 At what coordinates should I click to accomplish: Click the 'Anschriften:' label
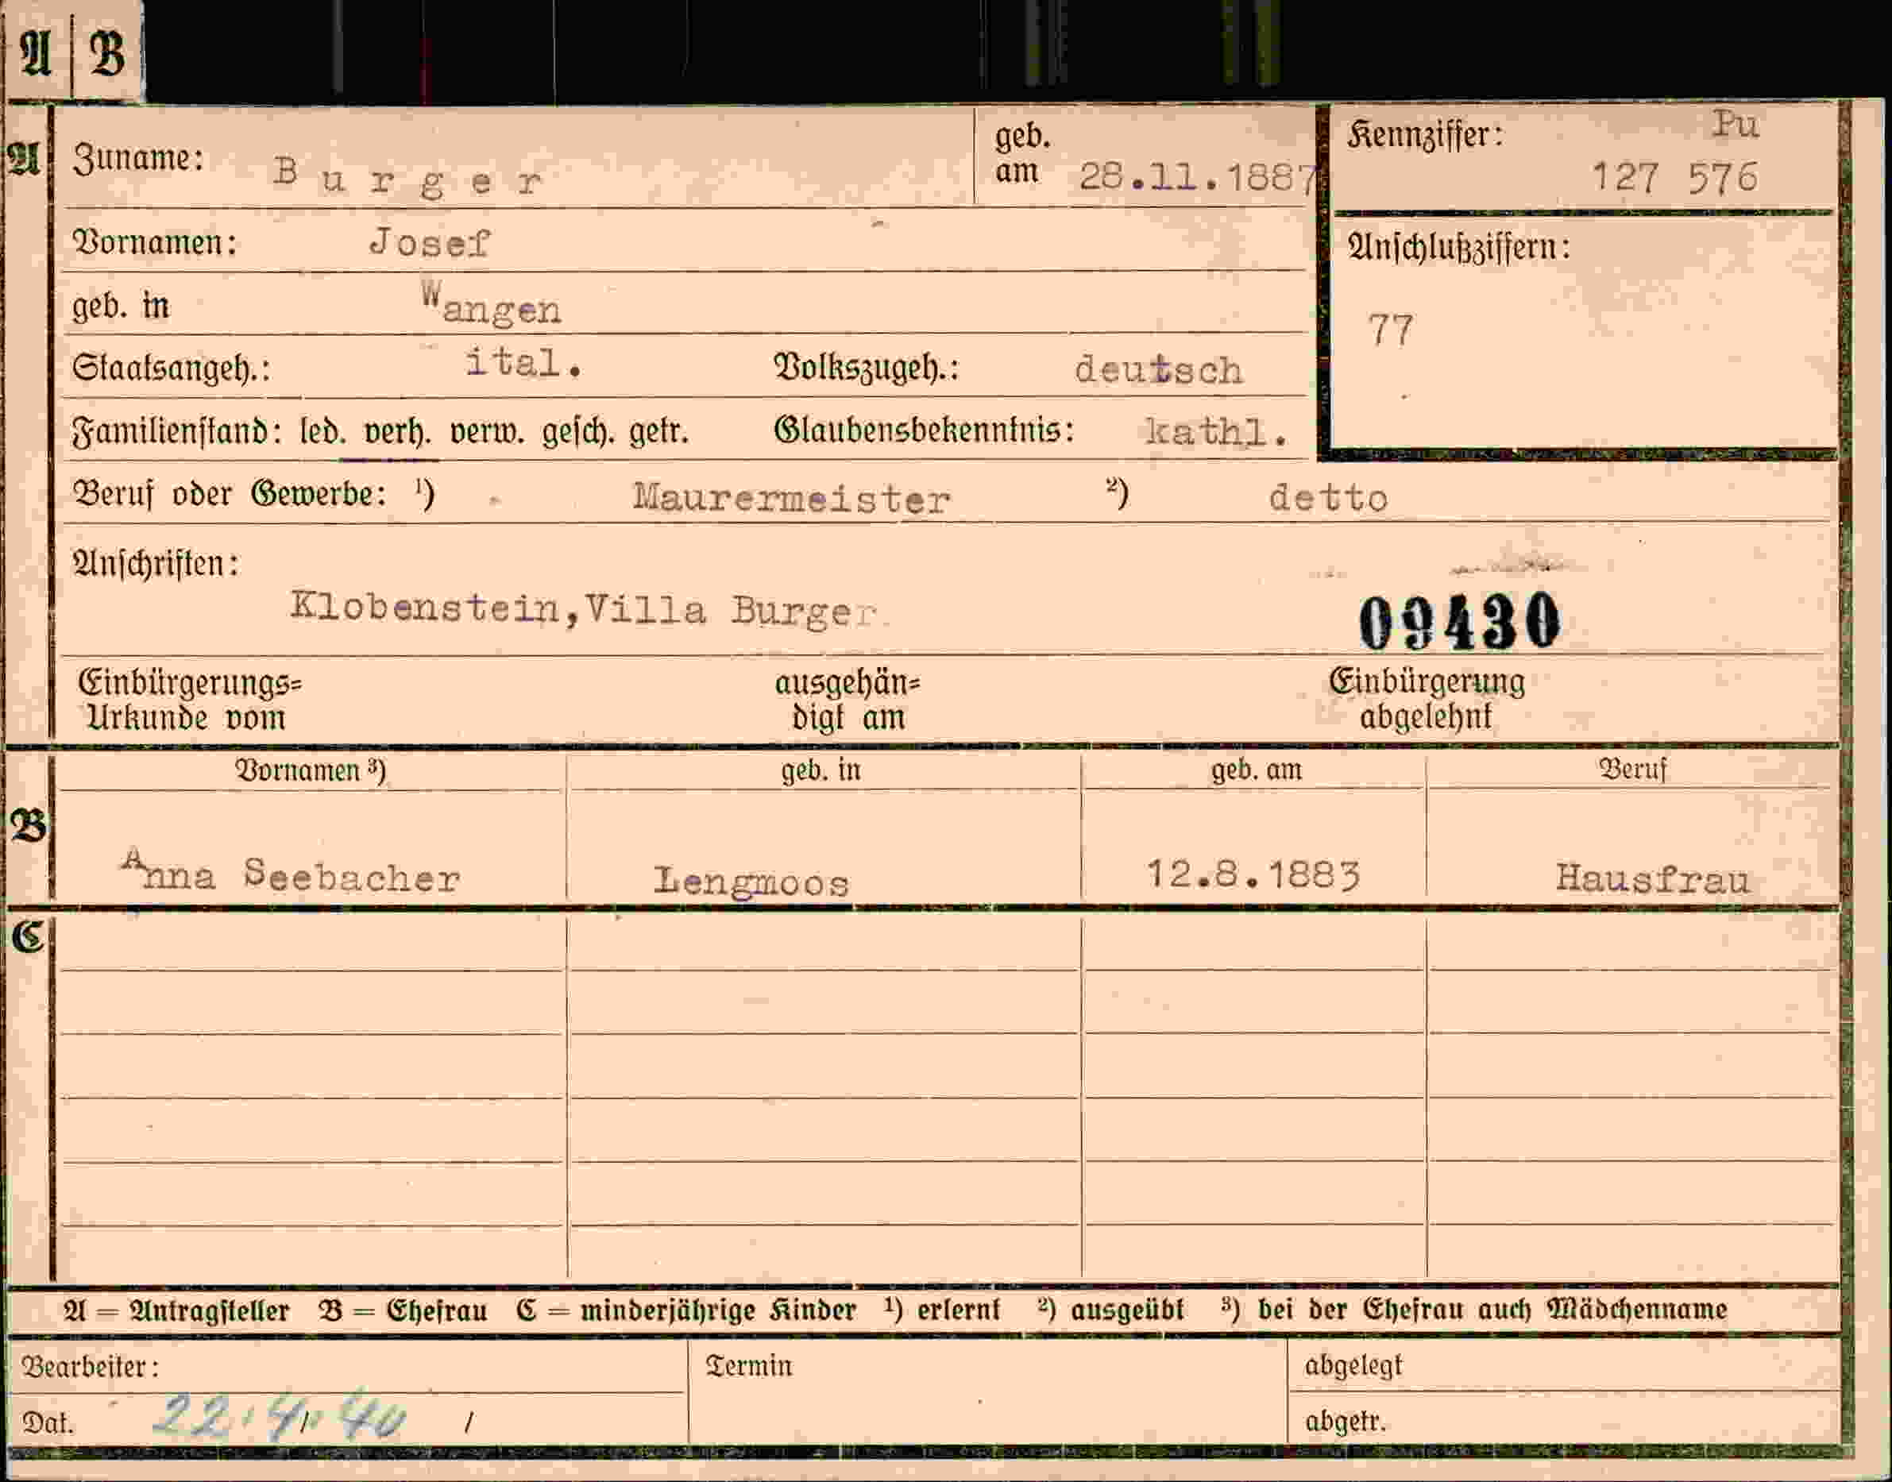click(156, 564)
